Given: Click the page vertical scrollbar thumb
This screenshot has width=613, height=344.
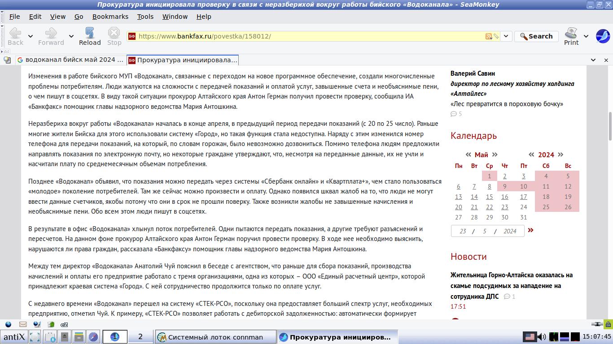Looking at the screenshot, I should 610,125.
